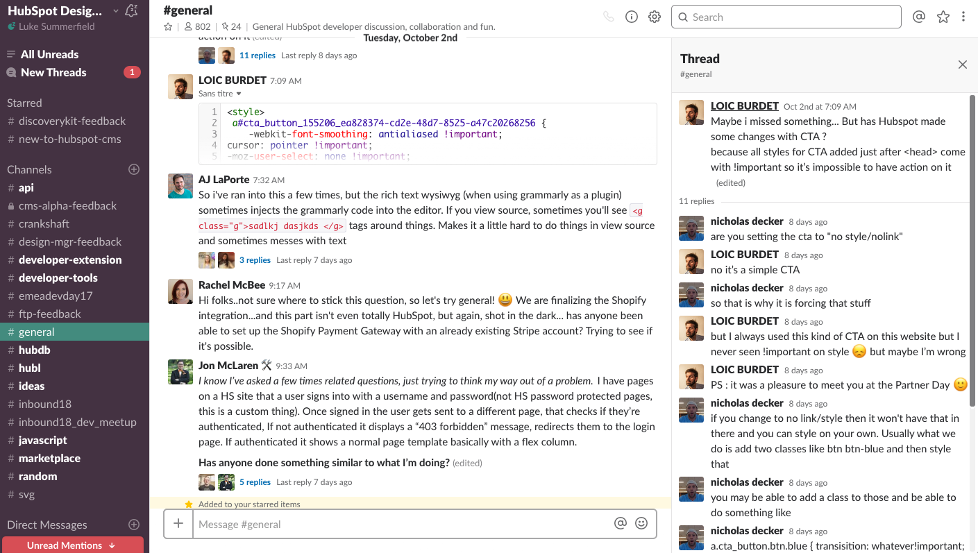Viewport: 978px width, 553px height.
Task: Open Rachel McBee's profile avatar
Action: pos(180,291)
